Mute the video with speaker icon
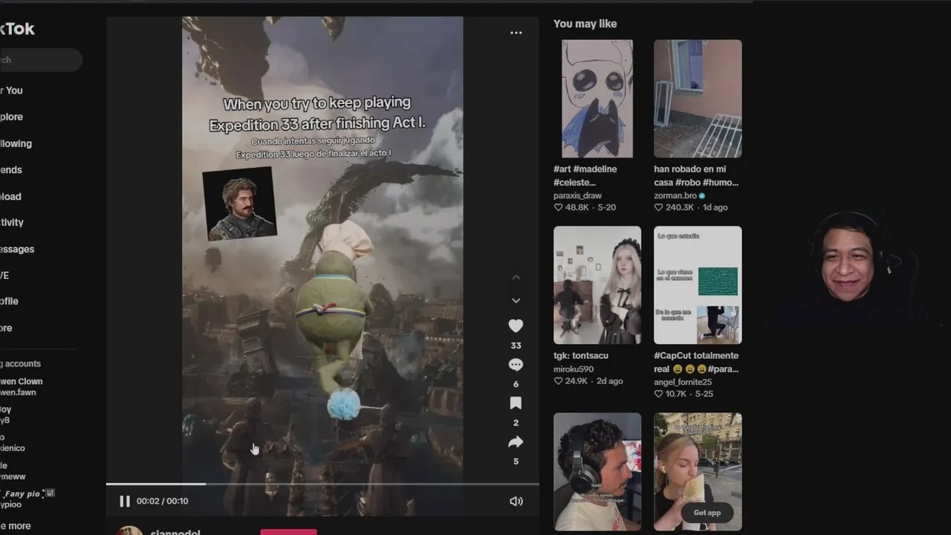Screen dimensions: 951x535 tap(516, 502)
